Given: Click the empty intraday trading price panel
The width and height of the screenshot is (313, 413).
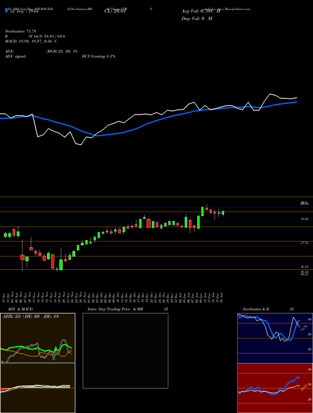Looking at the screenshot, I should [125, 350].
